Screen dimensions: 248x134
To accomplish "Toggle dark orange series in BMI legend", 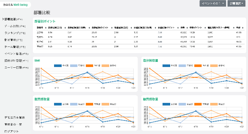I will click(x=89, y=66).
